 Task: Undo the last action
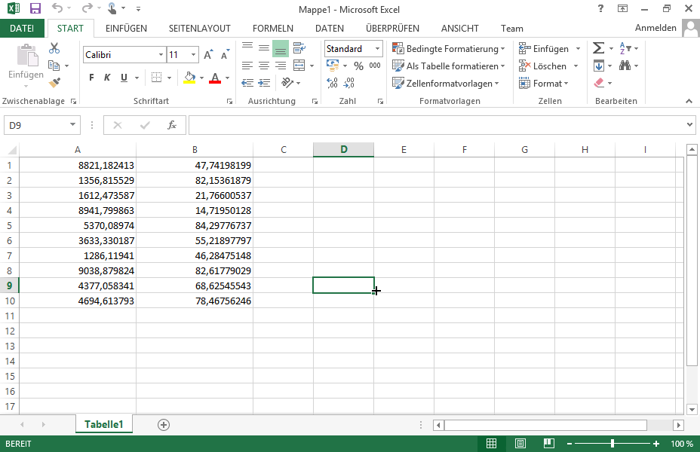(x=57, y=8)
